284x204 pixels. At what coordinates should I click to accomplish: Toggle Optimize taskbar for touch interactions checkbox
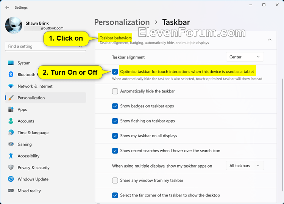(x=115, y=72)
